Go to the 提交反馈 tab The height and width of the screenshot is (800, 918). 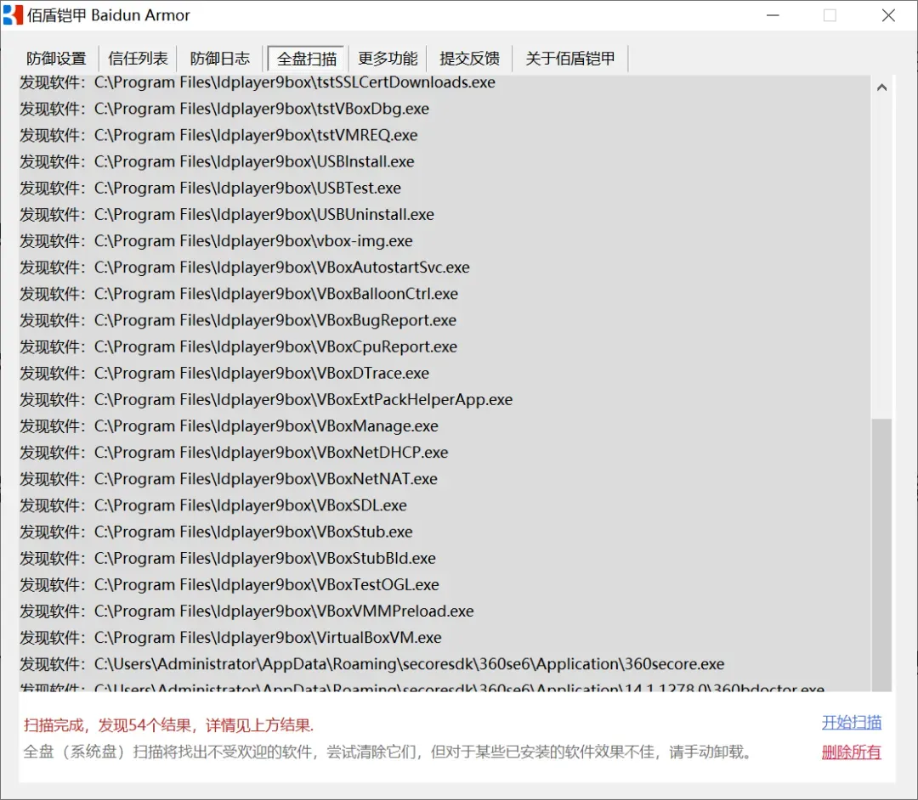click(x=469, y=59)
